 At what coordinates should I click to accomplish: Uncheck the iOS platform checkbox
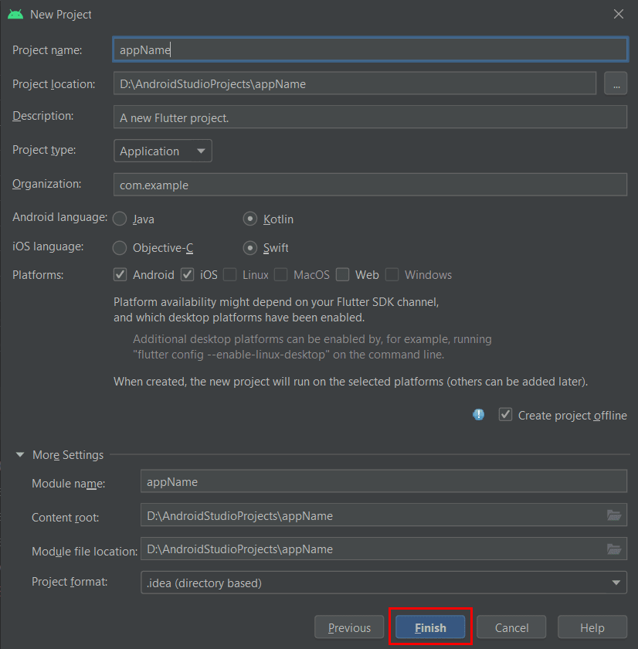pos(188,274)
